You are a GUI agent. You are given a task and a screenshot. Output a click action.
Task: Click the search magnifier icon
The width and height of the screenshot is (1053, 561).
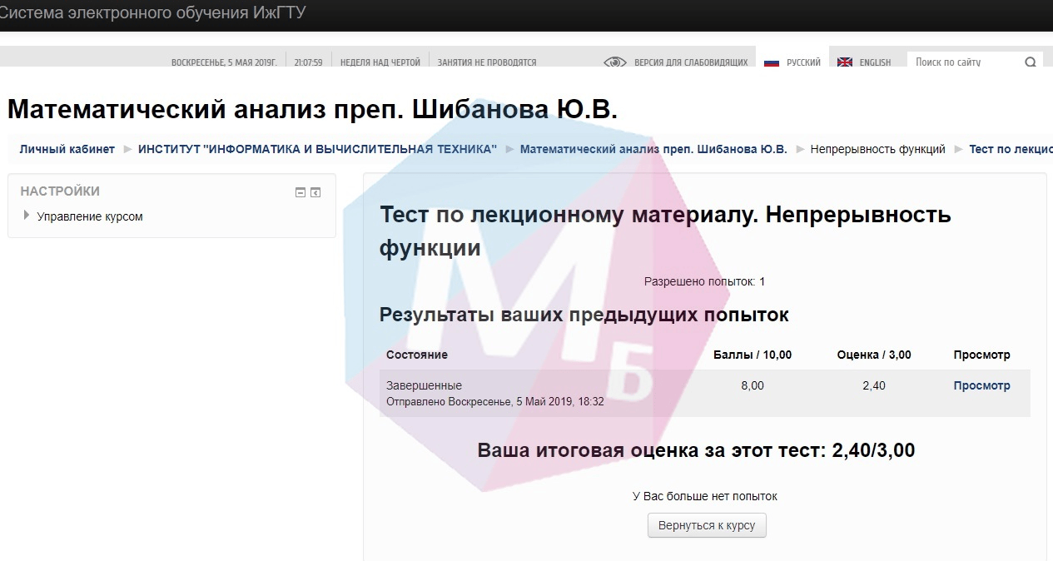1031,62
